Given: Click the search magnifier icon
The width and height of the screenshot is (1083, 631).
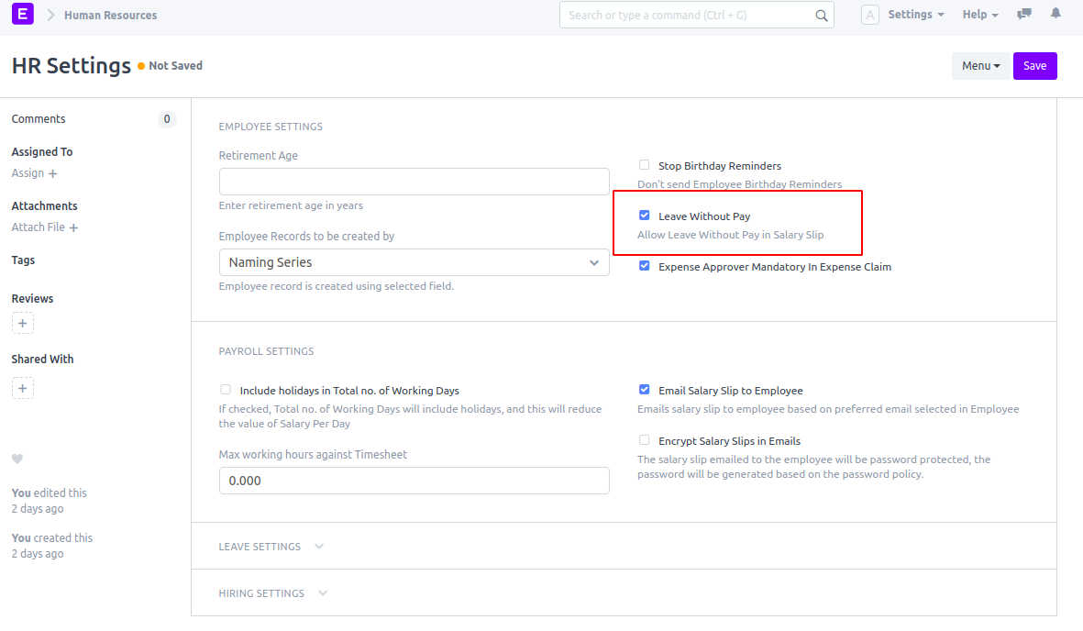Looking at the screenshot, I should [x=821, y=15].
